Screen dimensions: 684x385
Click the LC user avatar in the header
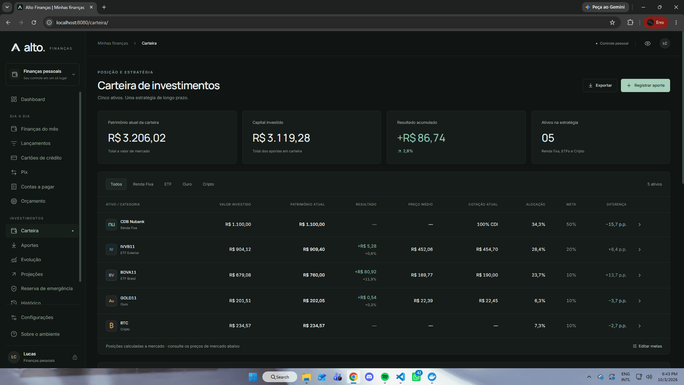[x=665, y=44]
